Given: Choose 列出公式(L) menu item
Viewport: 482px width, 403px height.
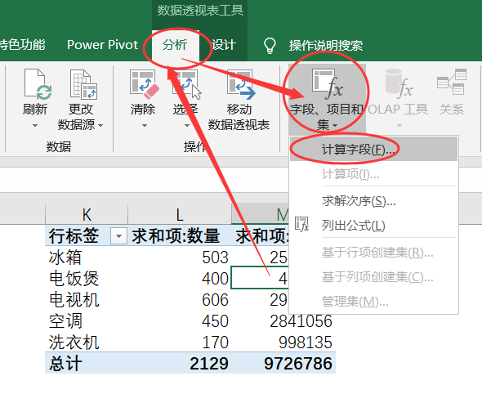Looking at the screenshot, I should click(x=374, y=226).
